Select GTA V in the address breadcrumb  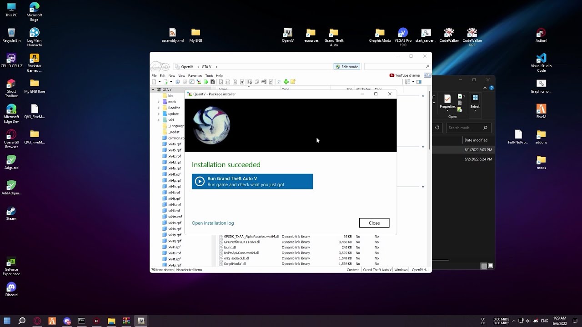tap(206, 67)
